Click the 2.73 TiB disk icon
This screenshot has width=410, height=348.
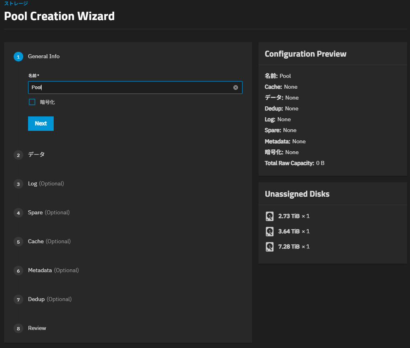coord(270,216)
